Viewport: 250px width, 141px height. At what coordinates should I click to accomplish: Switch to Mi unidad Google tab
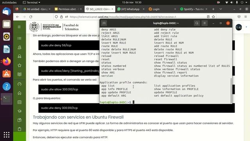(x=37, y=9)
